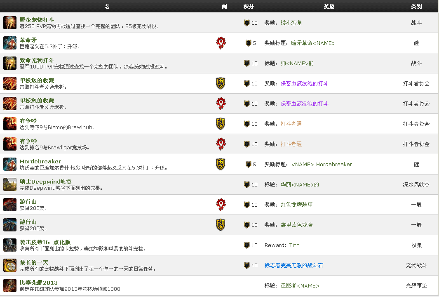
Task: Open the Tito reward link
Action: (x=294, y=245)
